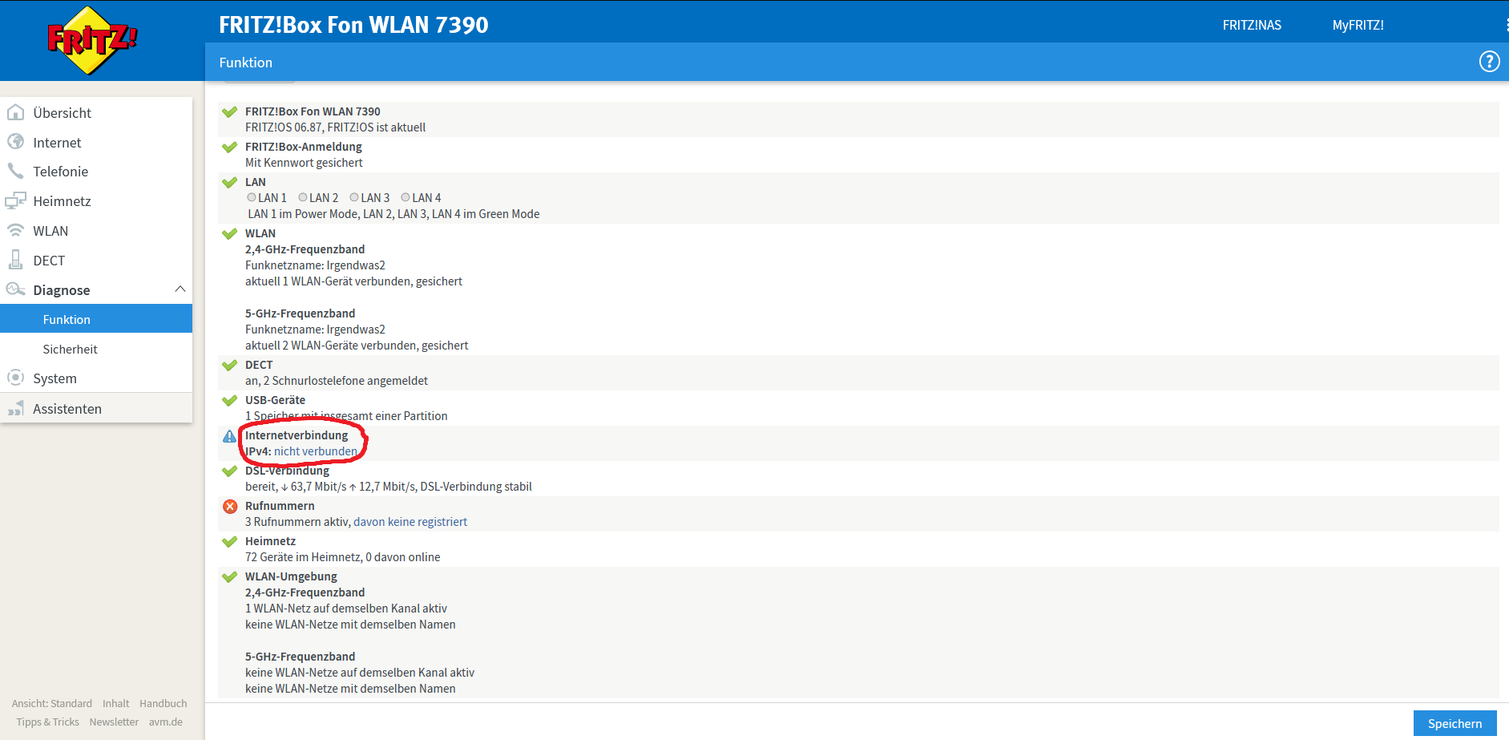
Task: Click the page title FRITZ!Box Fon WLAN 7390
Action: [353, 25]
